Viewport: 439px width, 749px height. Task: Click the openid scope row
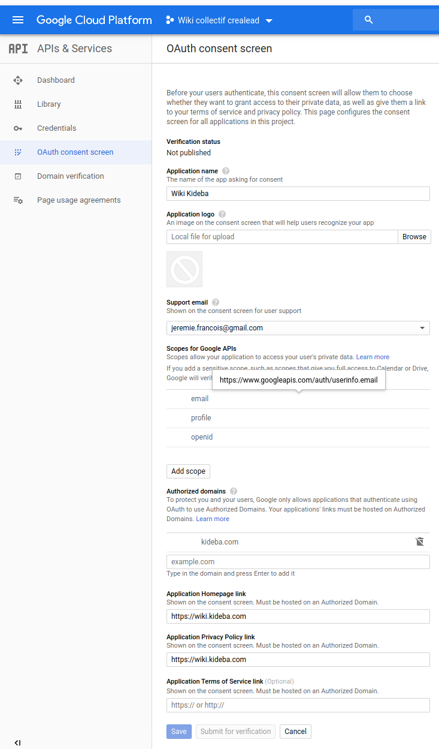pos(298,437)
